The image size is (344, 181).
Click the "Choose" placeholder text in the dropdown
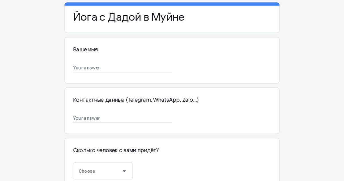point(87,171)
